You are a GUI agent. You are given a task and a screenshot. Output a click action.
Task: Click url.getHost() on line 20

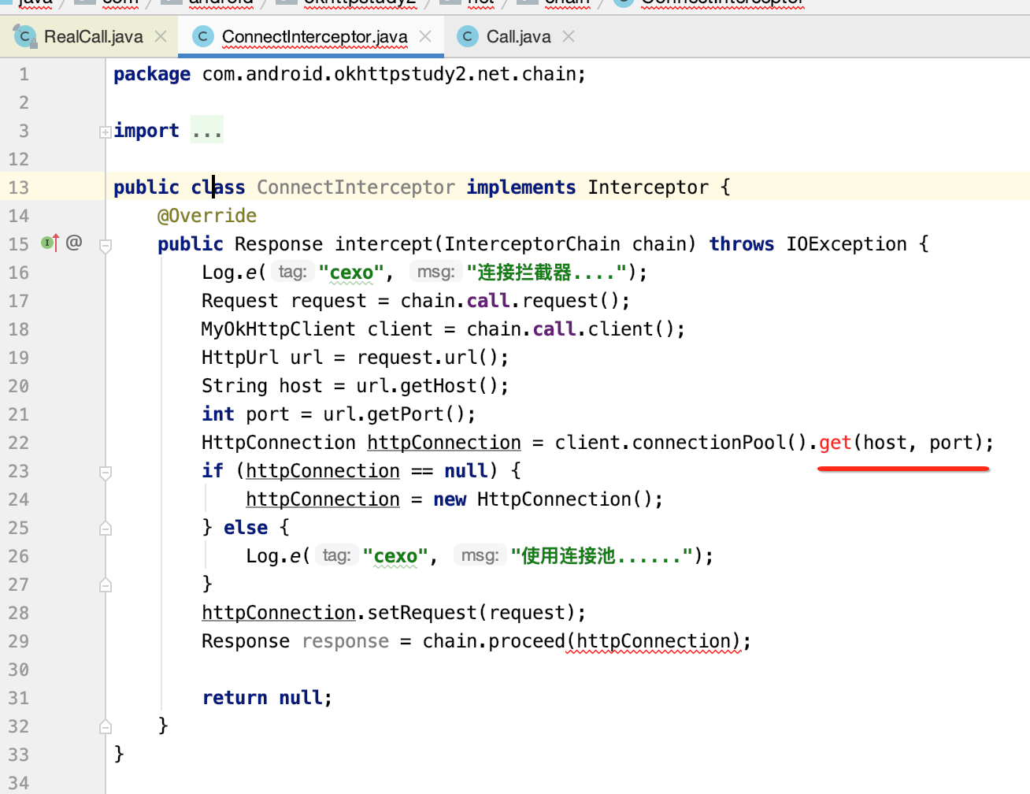coord(427,386)
